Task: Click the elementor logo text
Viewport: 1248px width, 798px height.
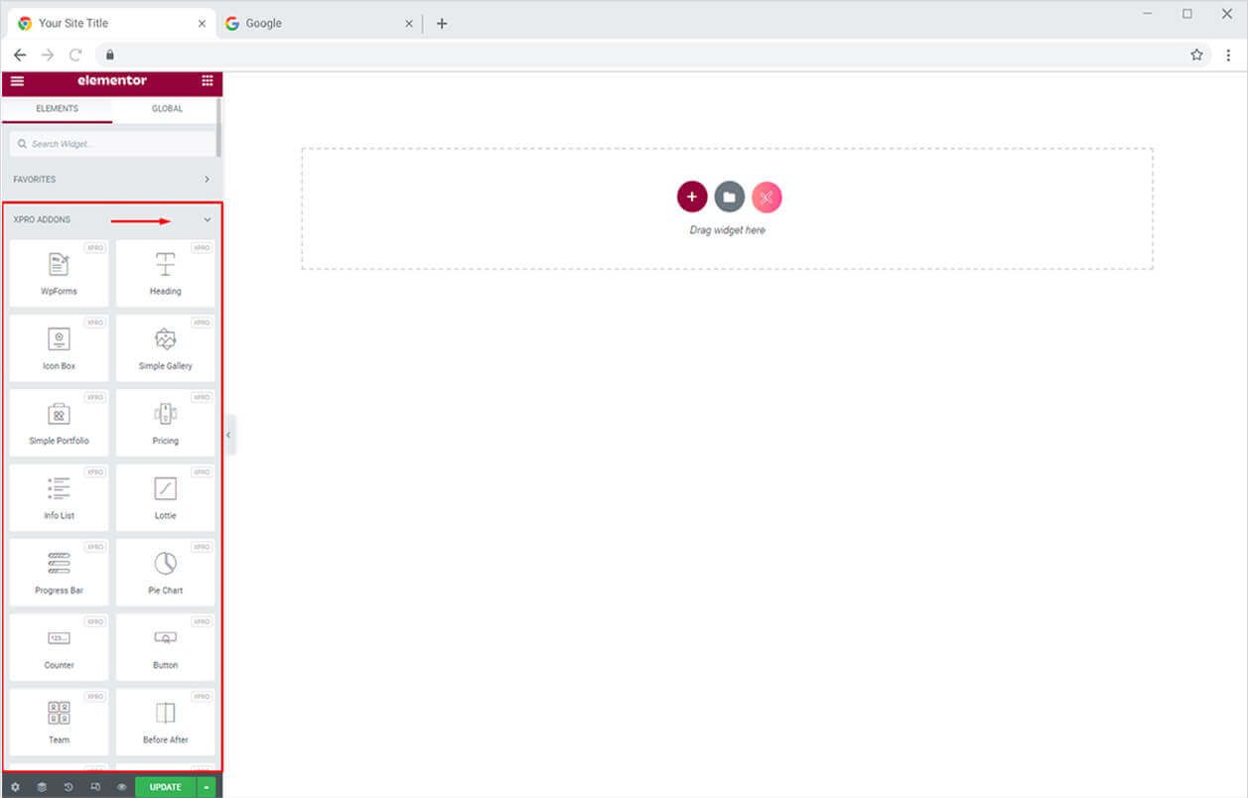Action: click(112, 80)
